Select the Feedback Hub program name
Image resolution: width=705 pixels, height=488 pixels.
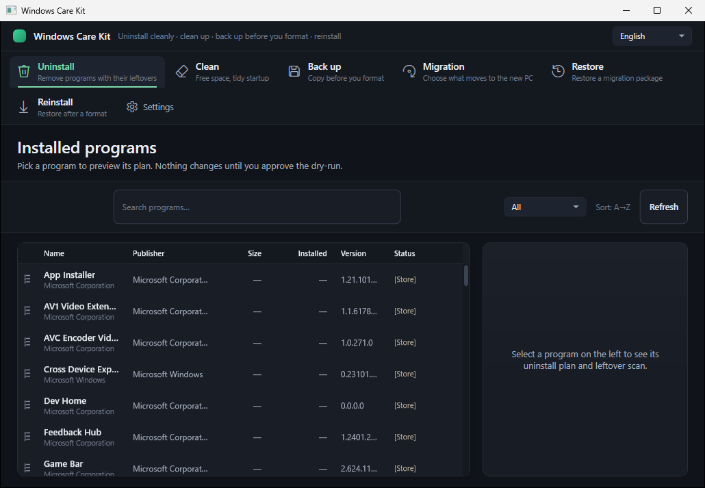click(73, 433)
